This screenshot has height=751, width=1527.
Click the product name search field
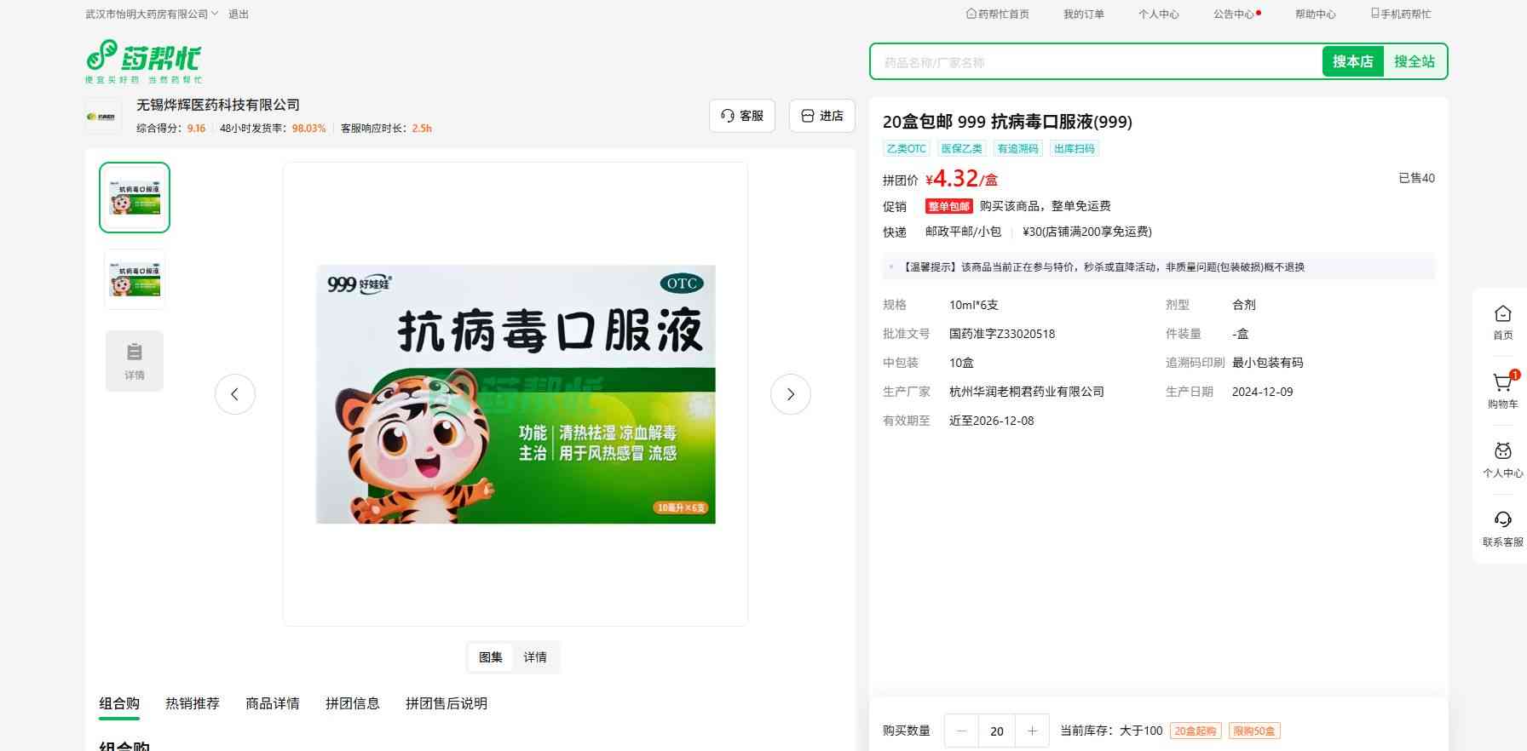pos(1097,62)
